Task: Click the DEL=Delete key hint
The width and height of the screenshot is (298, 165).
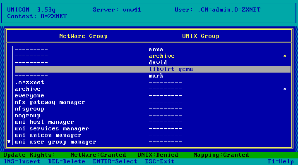Action: (x=67, y=162)
